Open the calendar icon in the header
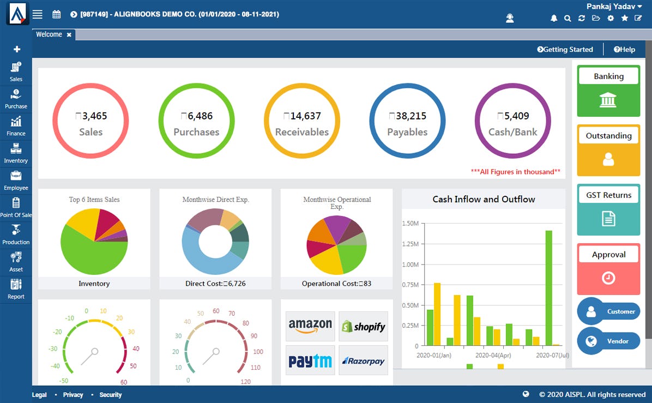This screenshot has height=403, width=652. click(56, 14)
